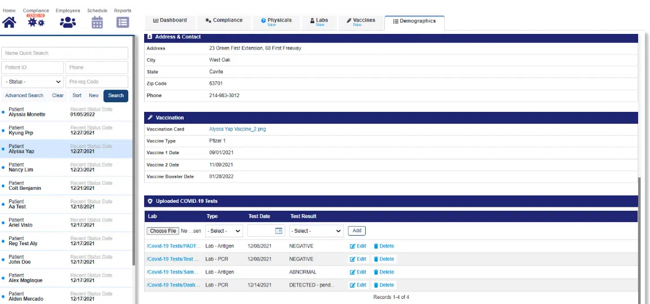Click the Choose File button
This screenshot has height=304, width=650.
(163, 231)
